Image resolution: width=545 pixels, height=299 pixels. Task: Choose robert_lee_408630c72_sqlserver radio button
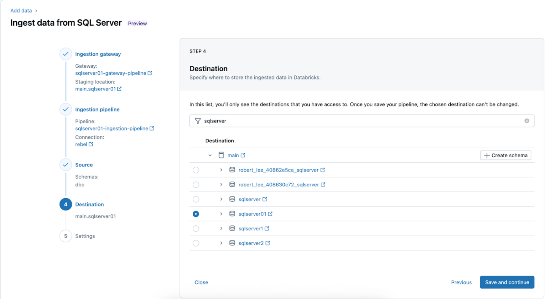196,185
